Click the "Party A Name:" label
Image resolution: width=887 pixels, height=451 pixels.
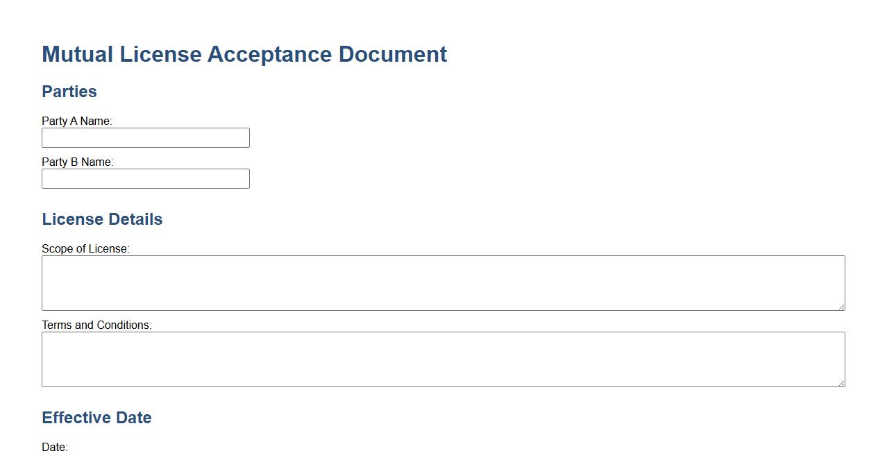tap(76, 121)
